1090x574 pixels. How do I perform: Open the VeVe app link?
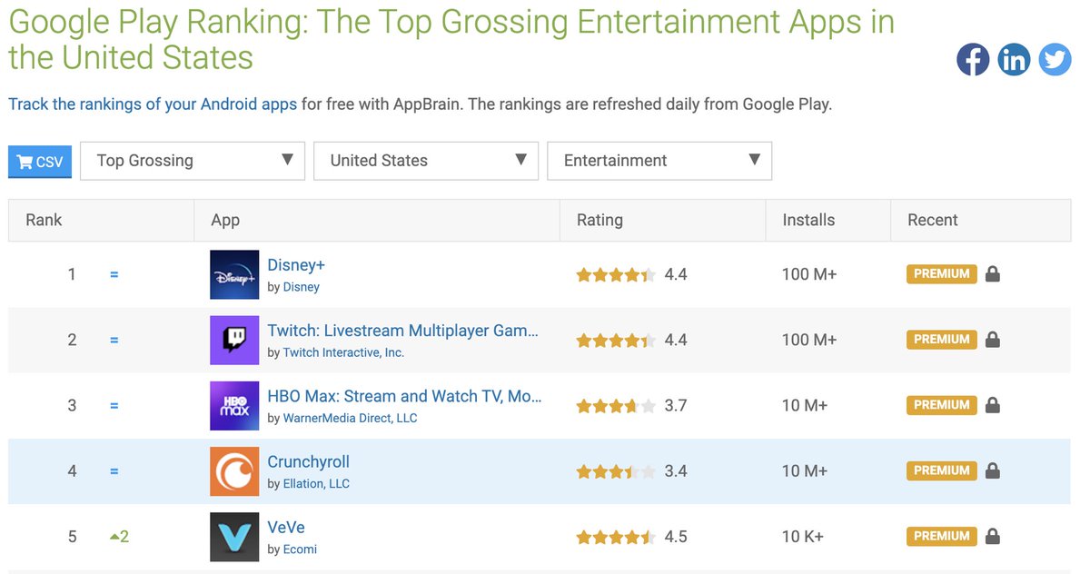(286, 527)
